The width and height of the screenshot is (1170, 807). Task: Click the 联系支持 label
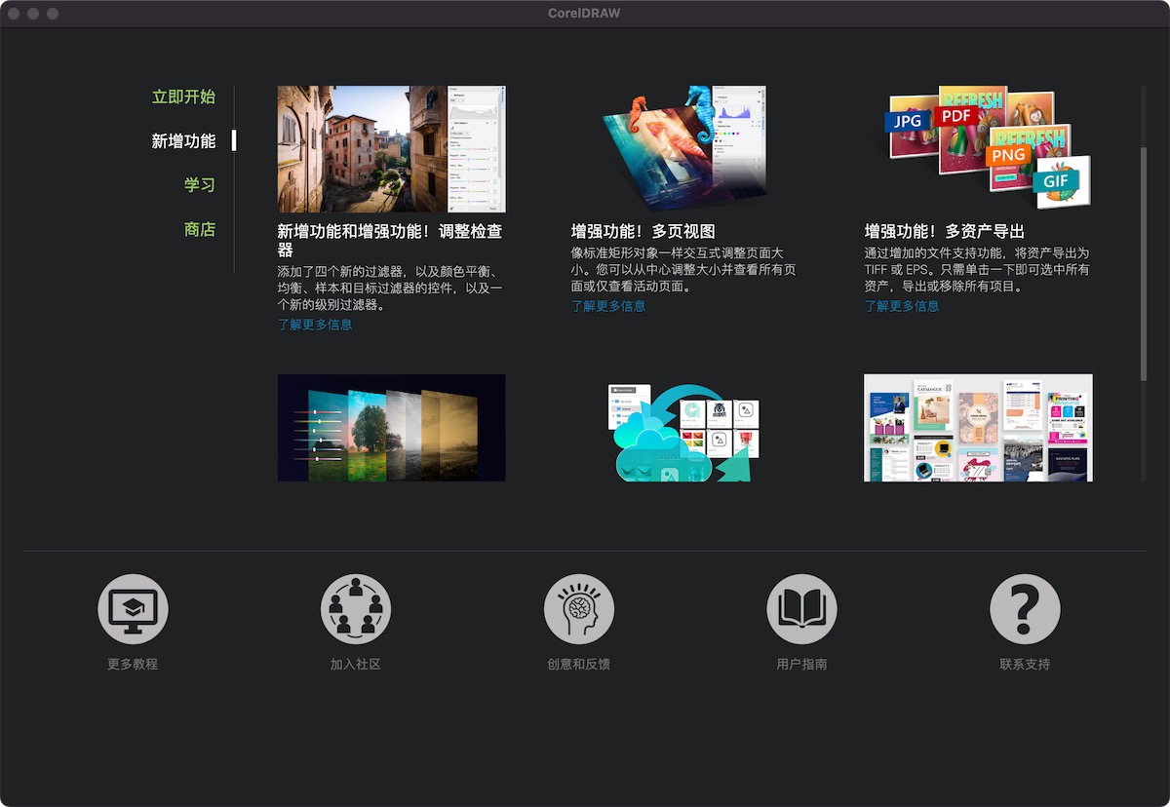pyautogui.click(x=1025, y=665)
